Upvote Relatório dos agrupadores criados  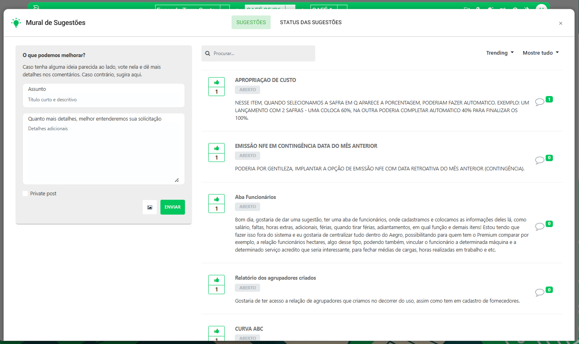click(x=216, y=280)
